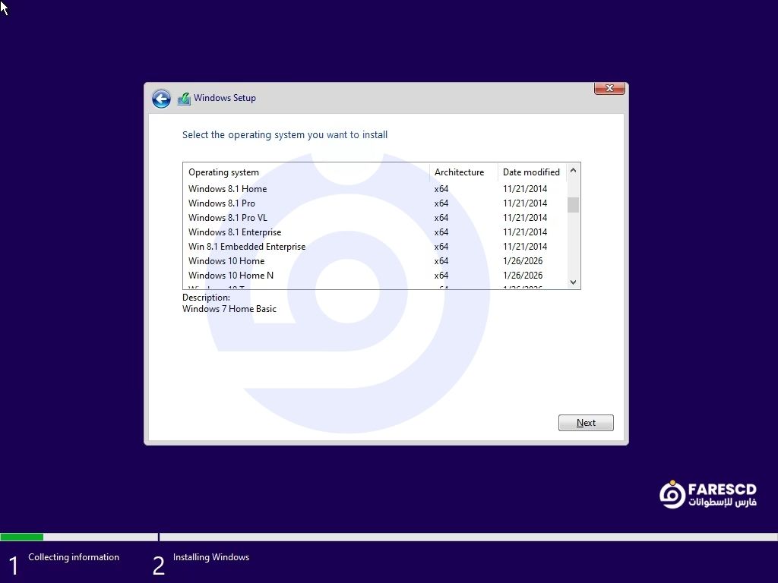
Task: Close the Windows Setup dialog
Action: pyautogui.click(x=609, y=89)
